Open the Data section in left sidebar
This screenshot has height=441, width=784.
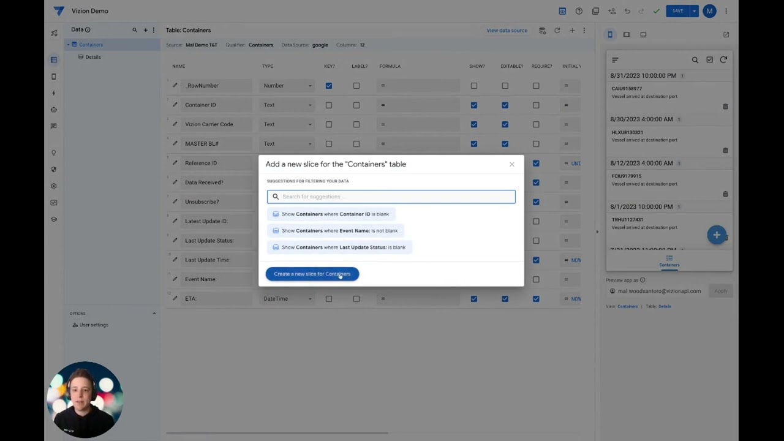point(54,60)
